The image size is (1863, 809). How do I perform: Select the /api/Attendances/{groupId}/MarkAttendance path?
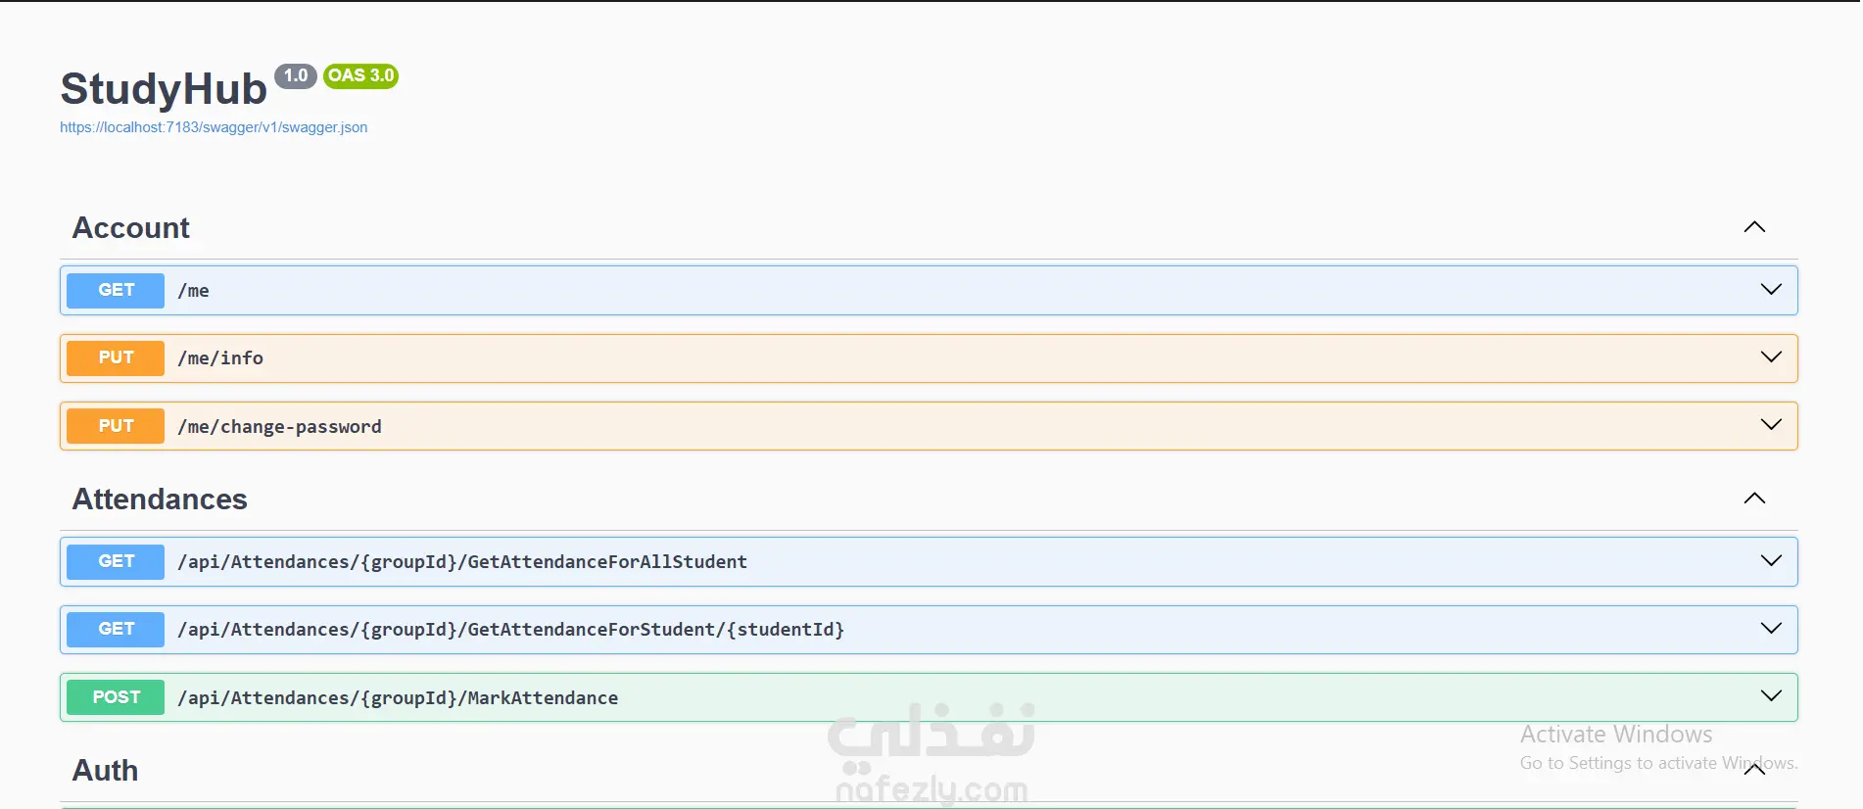398,698
